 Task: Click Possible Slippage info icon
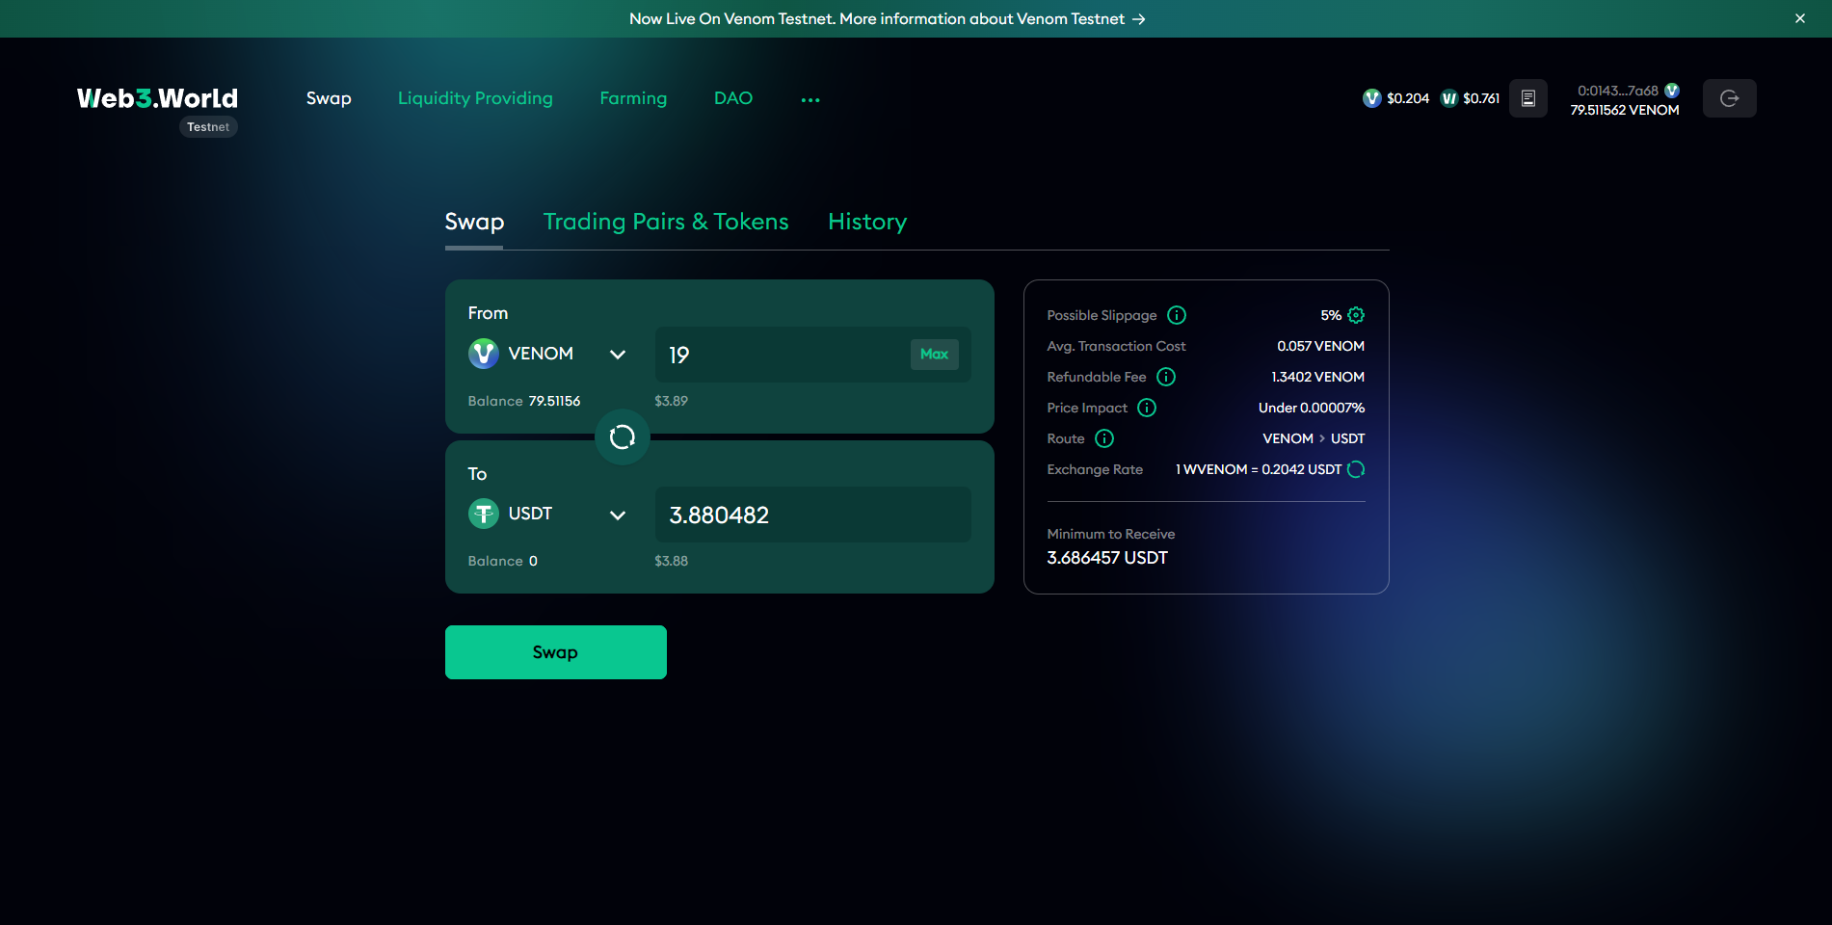pos(1177,315)
